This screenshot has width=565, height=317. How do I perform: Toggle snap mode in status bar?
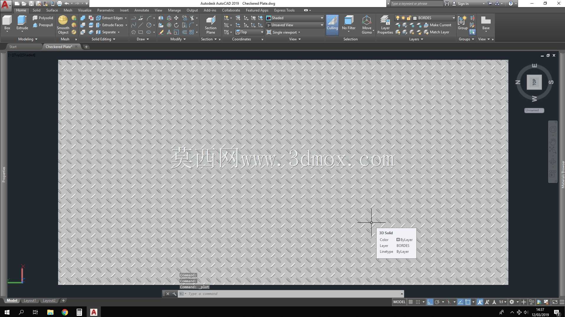(418, 302)
